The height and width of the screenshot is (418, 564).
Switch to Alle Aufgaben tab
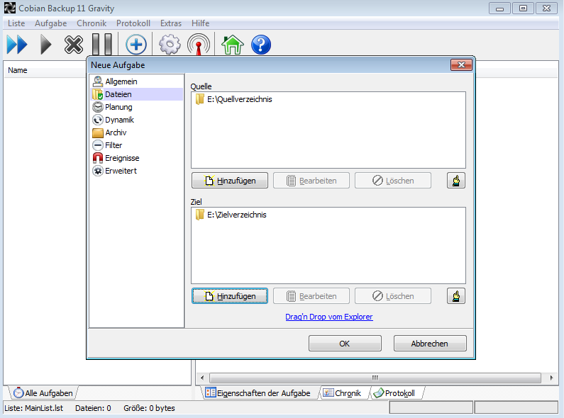[43, 393]
